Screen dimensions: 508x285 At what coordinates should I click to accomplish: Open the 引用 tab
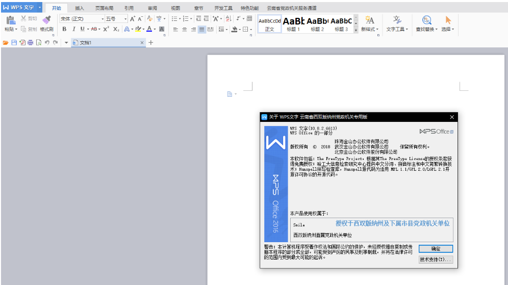pos(129,8)
